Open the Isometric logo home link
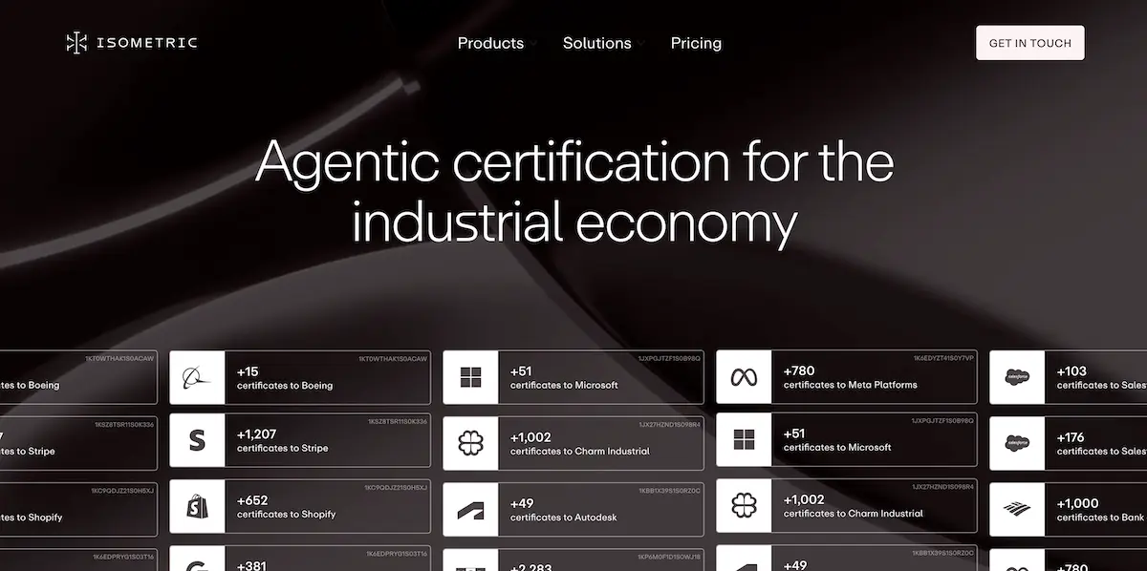1147x571 pixels. 132,42
